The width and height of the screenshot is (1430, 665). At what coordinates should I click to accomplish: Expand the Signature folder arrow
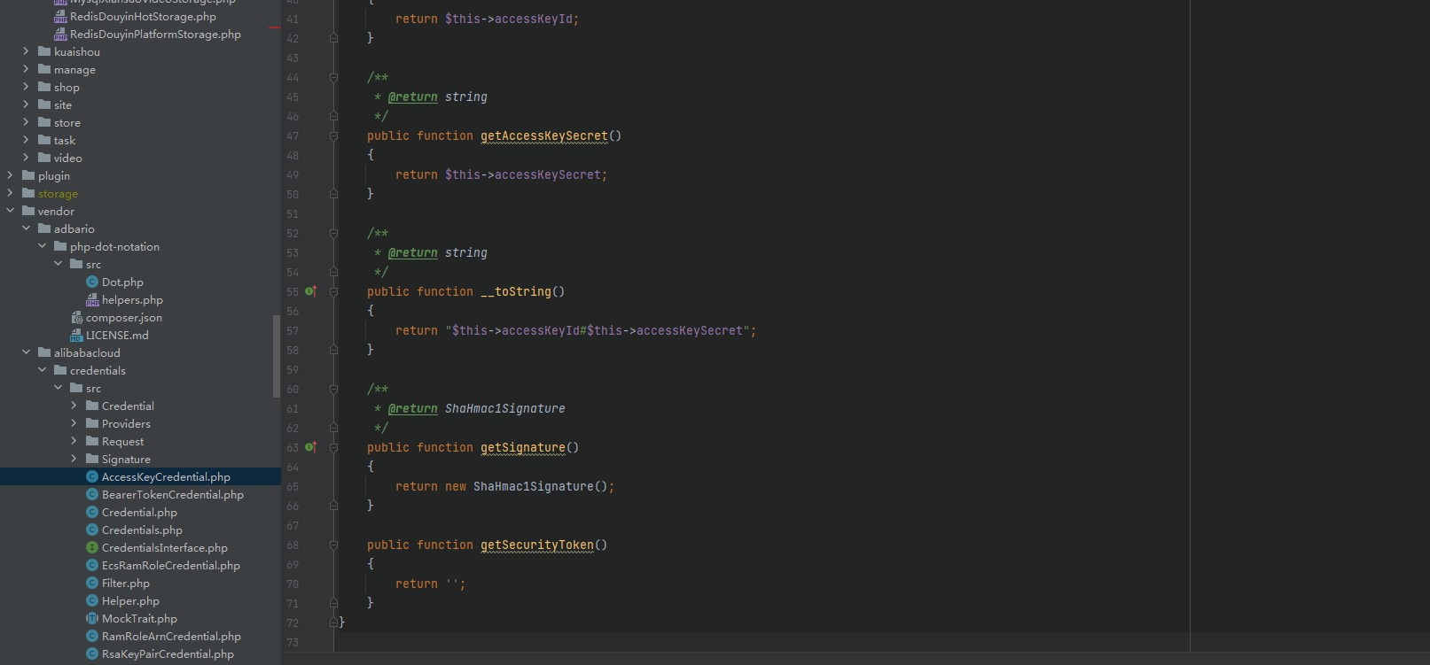[x=74, y=459]
